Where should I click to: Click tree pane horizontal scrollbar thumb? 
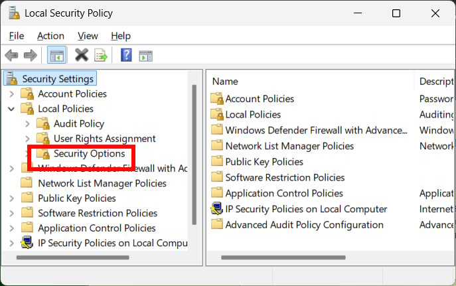tap(73, 257)
